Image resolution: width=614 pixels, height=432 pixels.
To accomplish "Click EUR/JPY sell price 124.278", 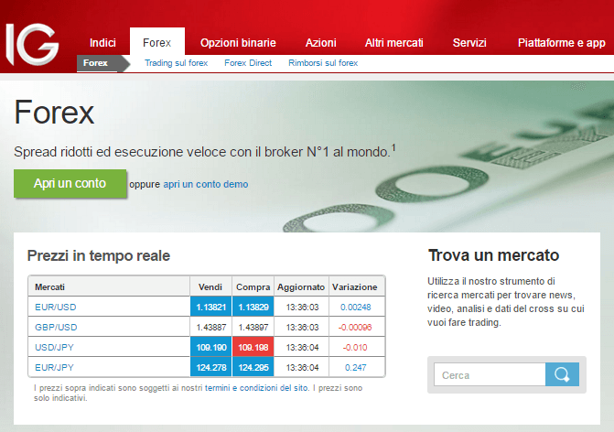I will [x=211, y=367].
